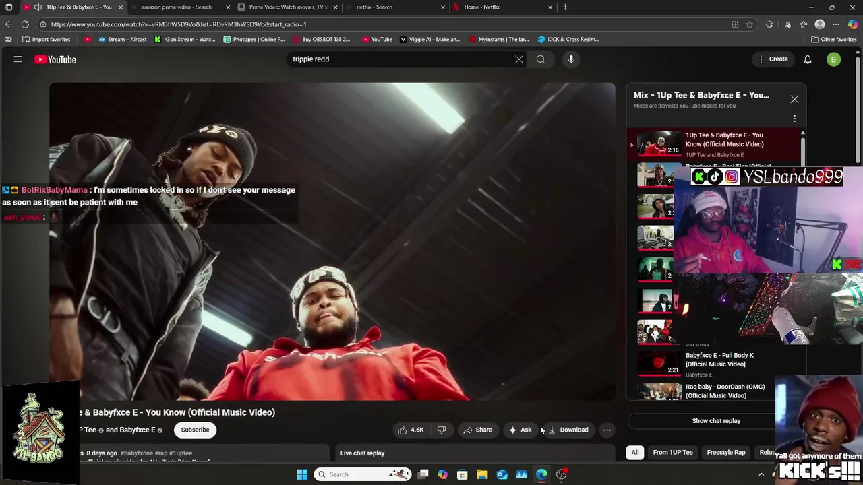The height and width of the screenshot is (485, 863).
Task: Open the YouTube hamburger guide menu
Action: [18, 59]
